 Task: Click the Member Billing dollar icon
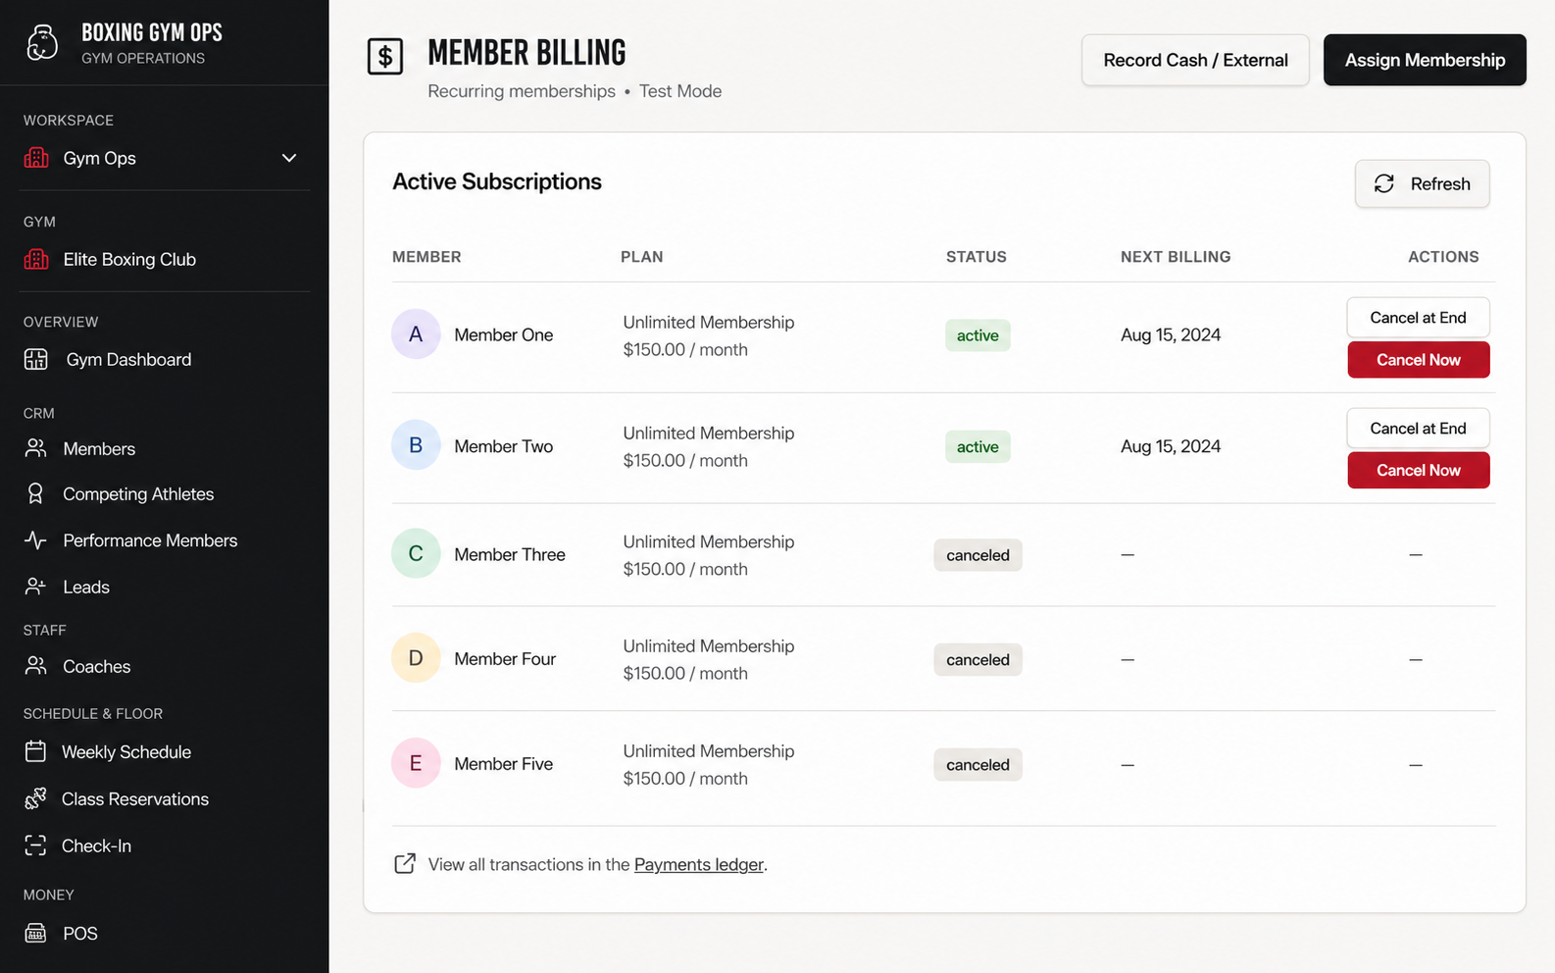pos(385,57)
